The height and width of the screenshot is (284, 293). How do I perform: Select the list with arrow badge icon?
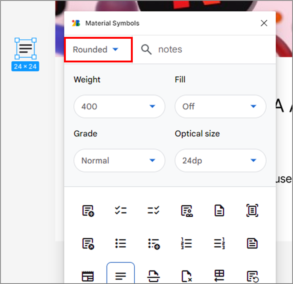click(88, 244)
